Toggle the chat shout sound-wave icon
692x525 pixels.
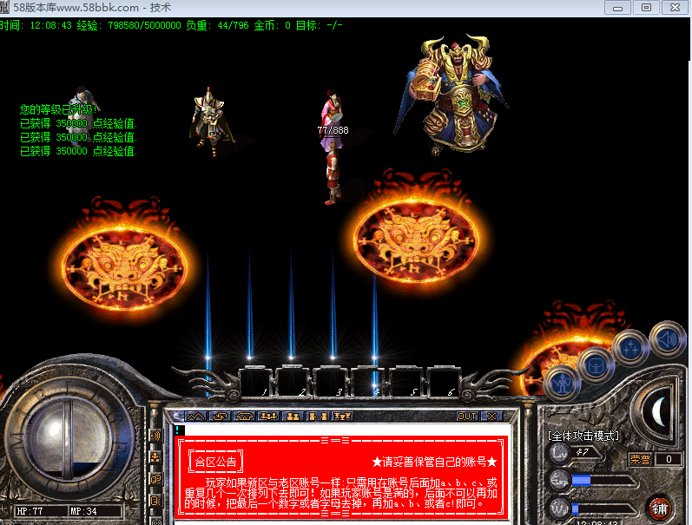point(155,436)
